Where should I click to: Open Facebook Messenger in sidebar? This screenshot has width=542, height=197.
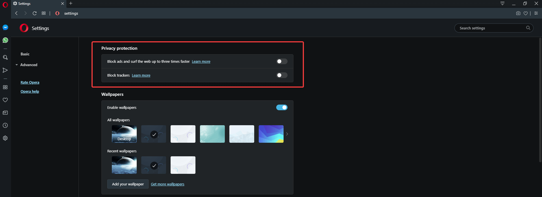[5, 27]
